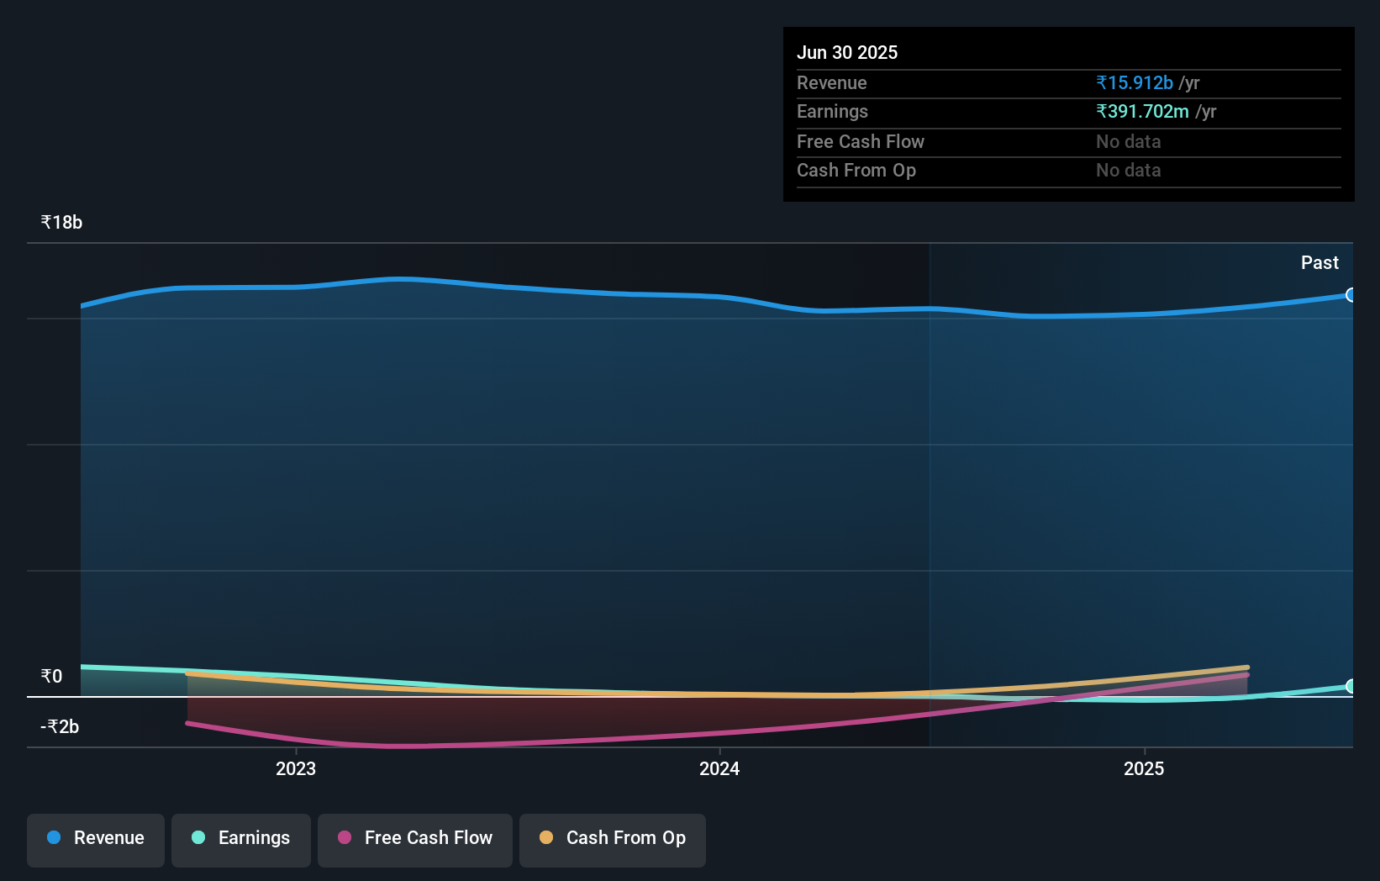Click the 2024 x-axis label
1380x881 pixels.
click(x=719, y=768)
